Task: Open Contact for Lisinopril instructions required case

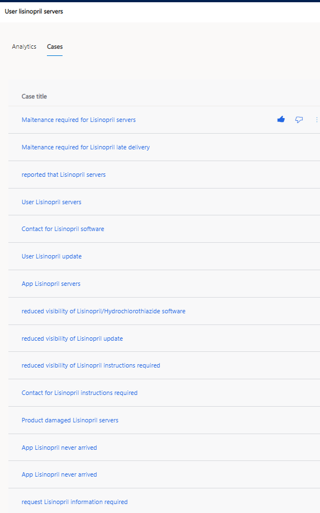Action: (x=80, y=393)
